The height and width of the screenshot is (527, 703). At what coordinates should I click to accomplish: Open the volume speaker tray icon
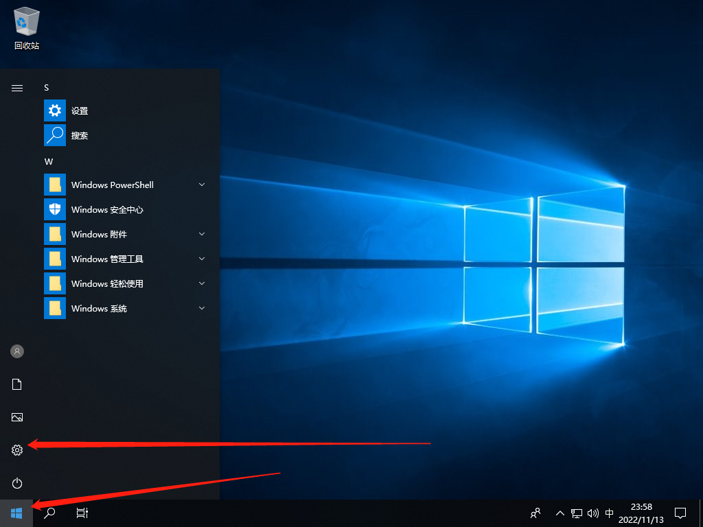[x=592, y=513]
